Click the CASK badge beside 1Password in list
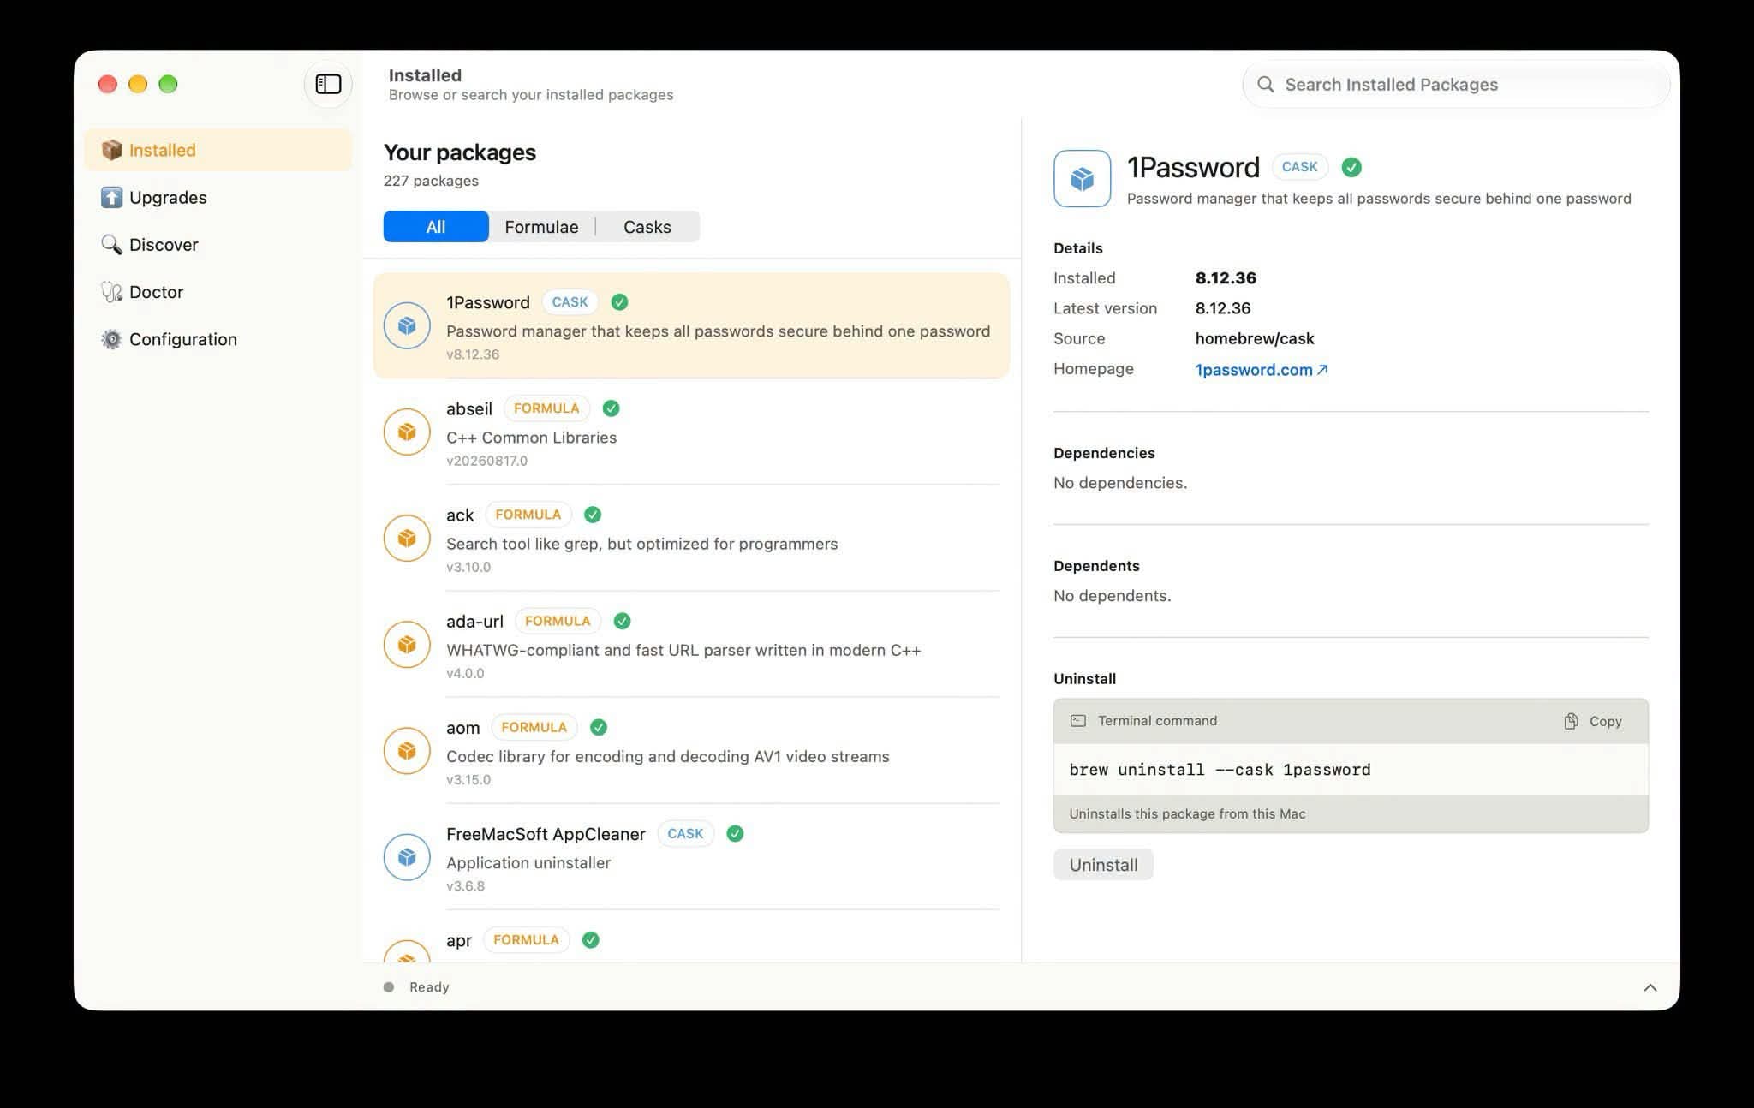Image resolution: width=1754 pixels, height=1108 pixels. pos(570,302)
